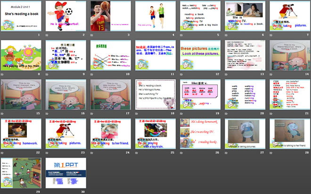Select slide 23 photographer 'He is taking pictures'

tap(66, 134)
